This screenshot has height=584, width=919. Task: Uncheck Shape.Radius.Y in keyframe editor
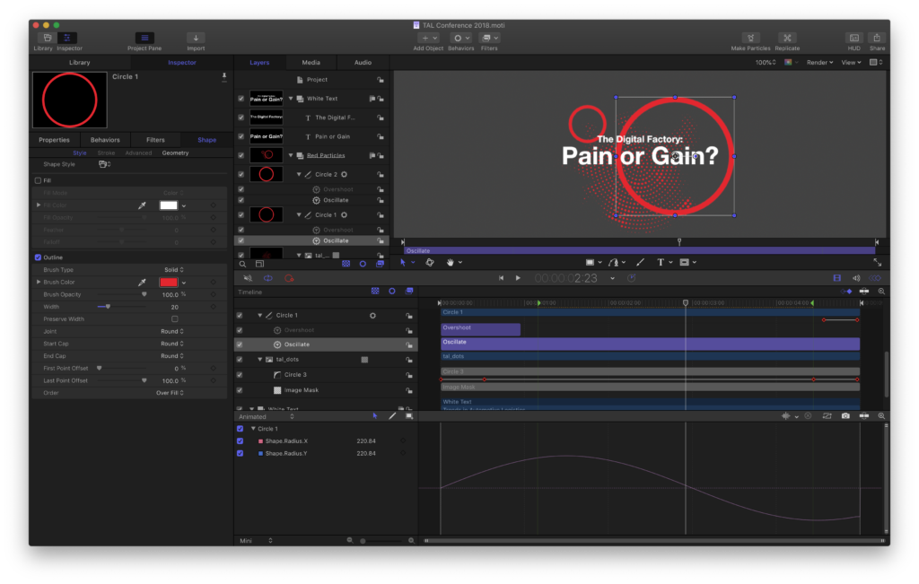click(x=241, y=453)
